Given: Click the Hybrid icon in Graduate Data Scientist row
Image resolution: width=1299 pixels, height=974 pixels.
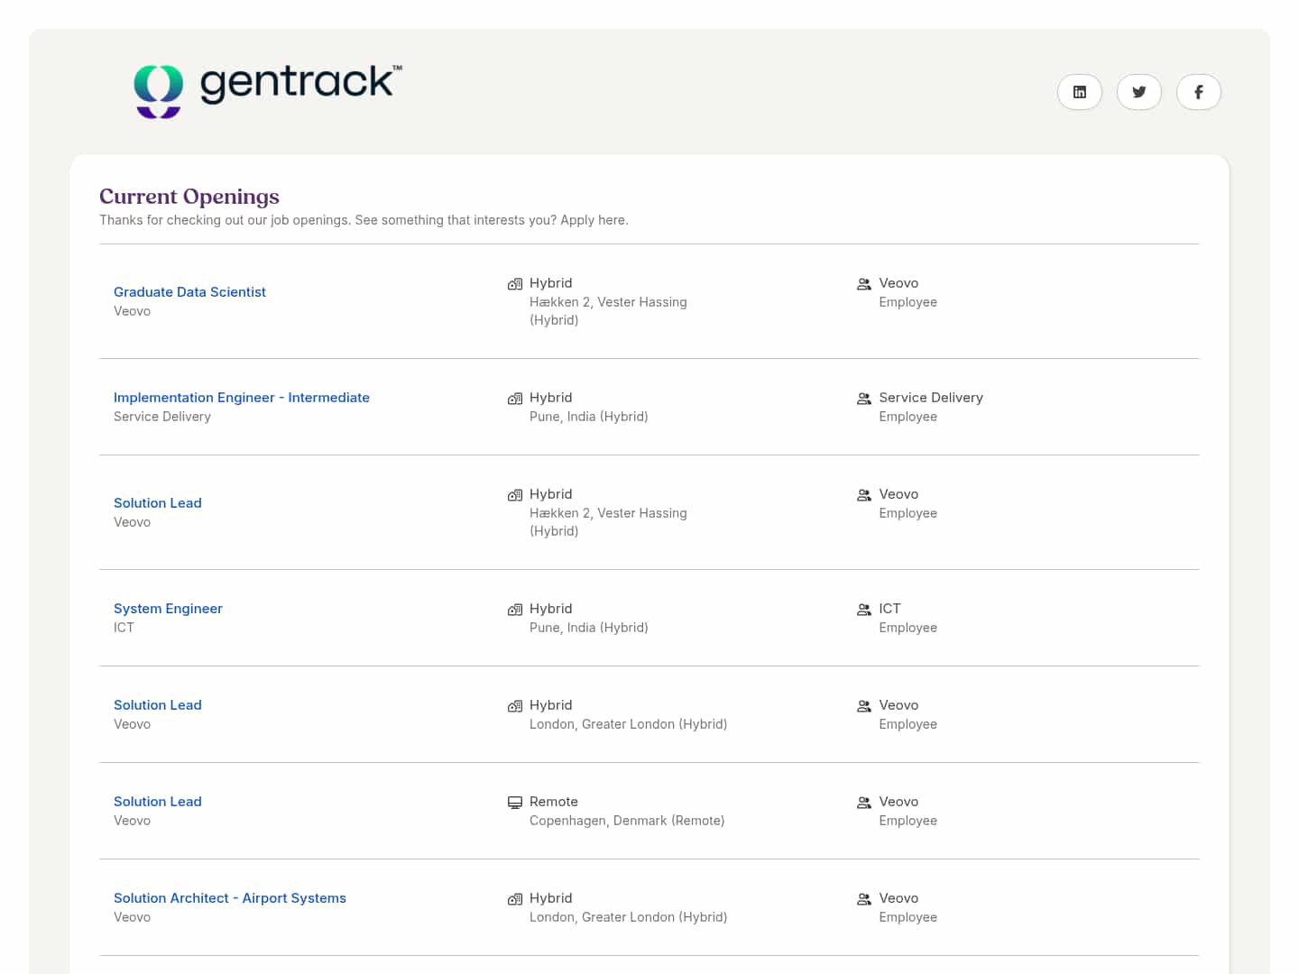Looking at the screenshot, I should coord(515,284).
